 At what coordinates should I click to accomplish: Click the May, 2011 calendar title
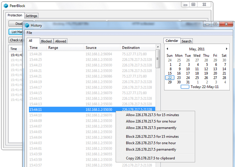point(197,49)
